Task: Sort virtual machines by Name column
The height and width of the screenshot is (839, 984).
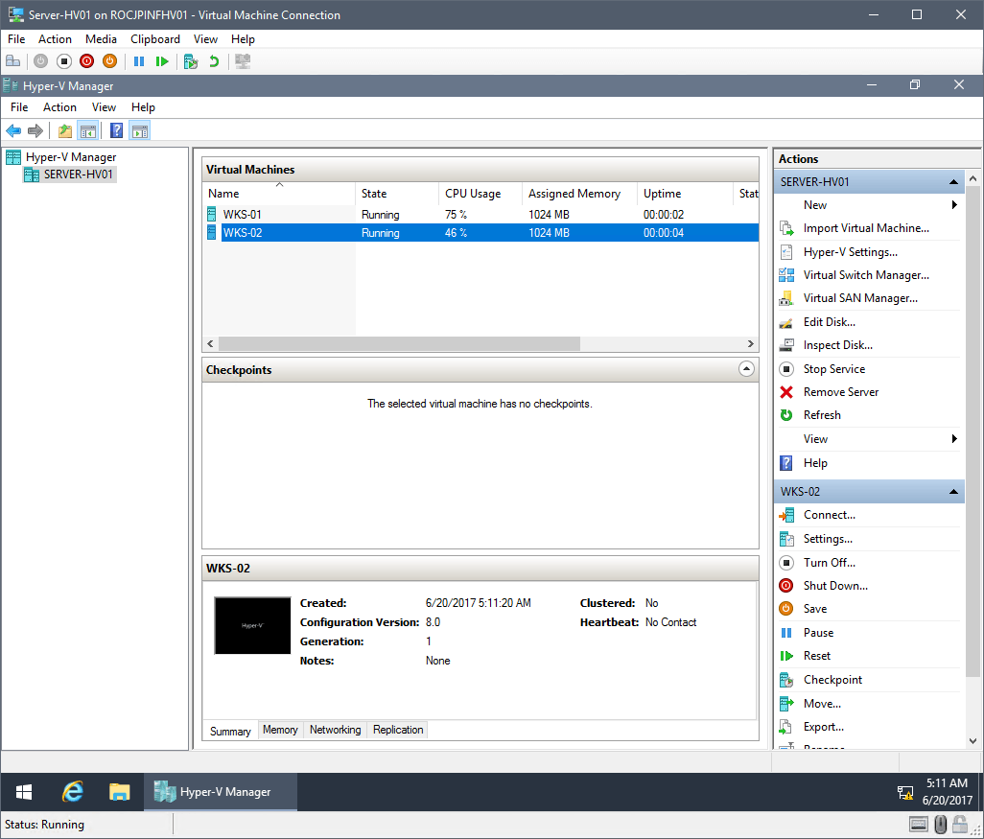Action: 279,194
